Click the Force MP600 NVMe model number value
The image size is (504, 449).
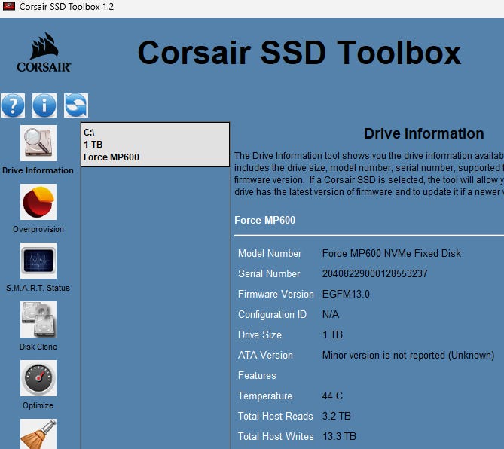pyautogui.click(x=391, y=253)
